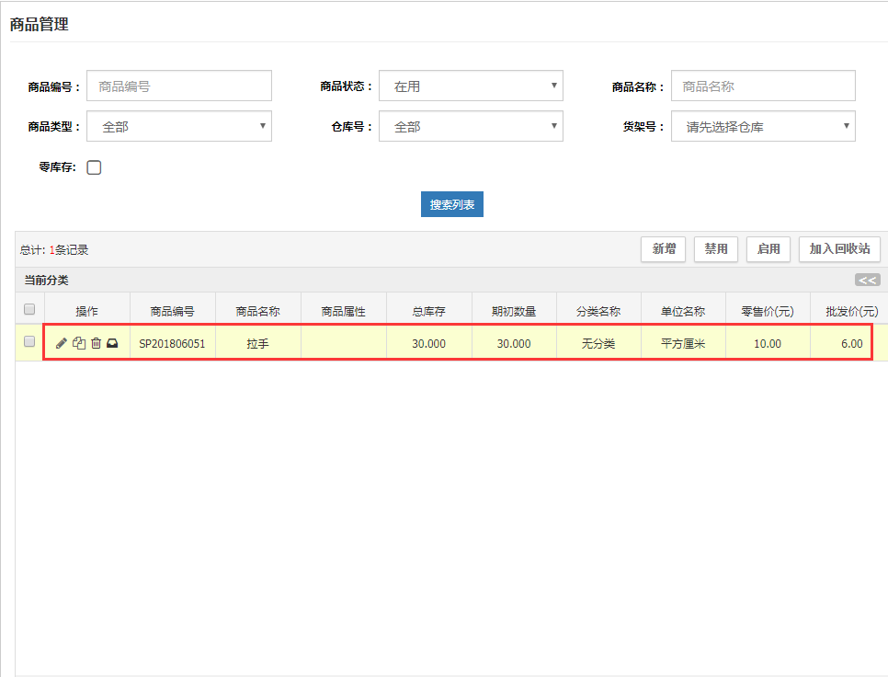The width and height of the screenshot is (888, 677).
Task: Click the 加入回收站 button
Action: [x=839, y=249]
